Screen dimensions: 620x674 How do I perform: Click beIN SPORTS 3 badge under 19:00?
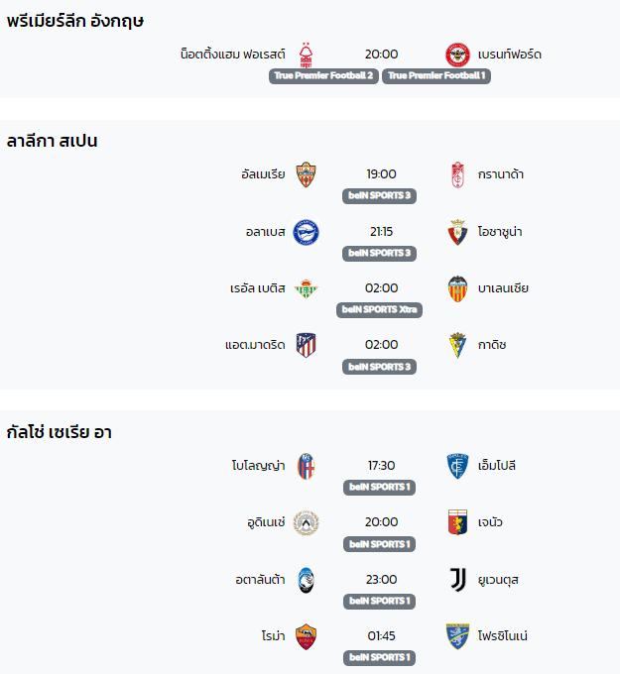click(x=379, y=196)
